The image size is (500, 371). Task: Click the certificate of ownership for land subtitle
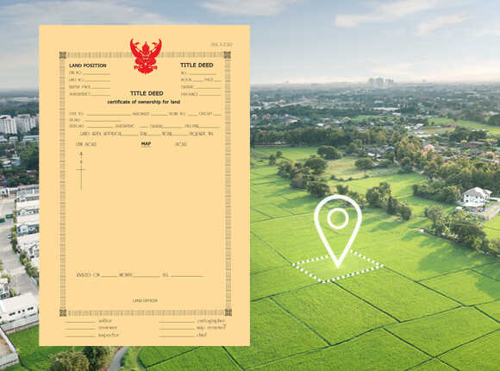pos(144,102)
